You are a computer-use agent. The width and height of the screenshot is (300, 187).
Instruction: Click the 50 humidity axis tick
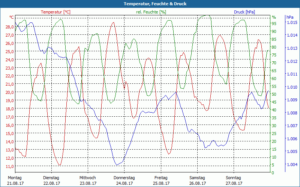(x=274, y=94)
